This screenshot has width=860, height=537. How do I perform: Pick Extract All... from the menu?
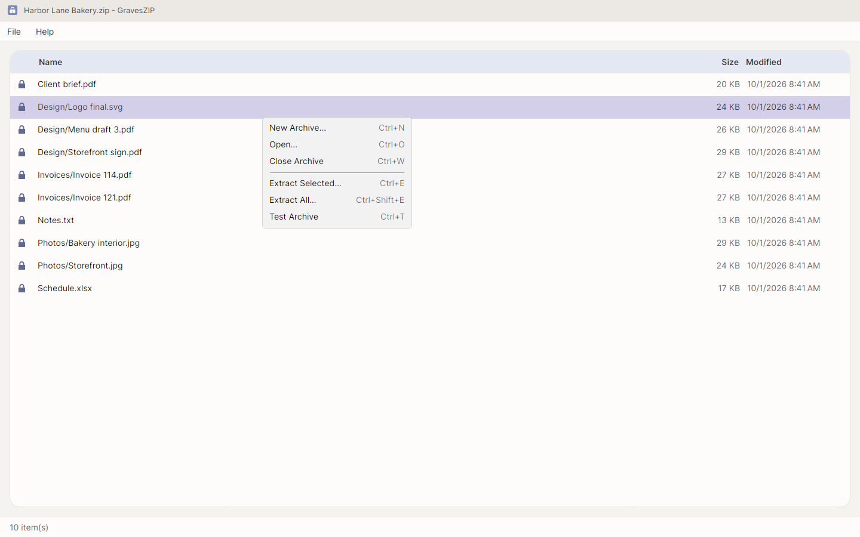tap(337, 200)
